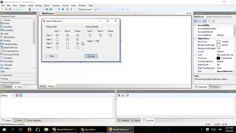Toggle Training Results Output checkbox
Viewport: 236px width, 133px height.
[x=110, y=35]
